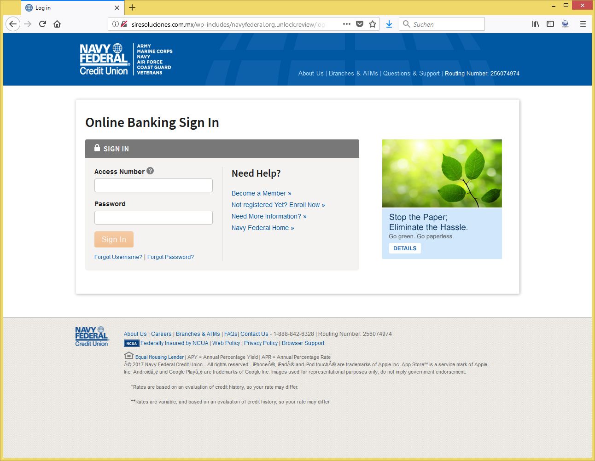Image resolution: width=595 pixels, height=461 pixels.
Task: Click the footer phone number 1-888-842-6328
Action: point(294,334)
